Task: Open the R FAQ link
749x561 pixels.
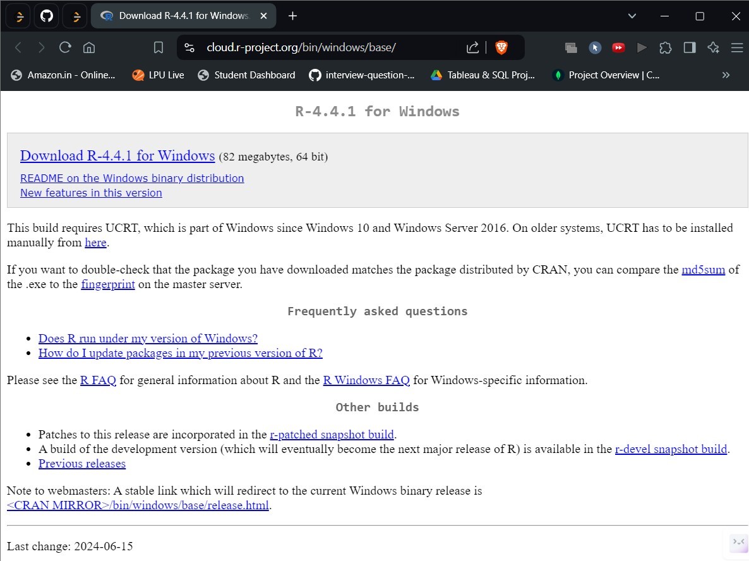Action: (x=98, y=380)
